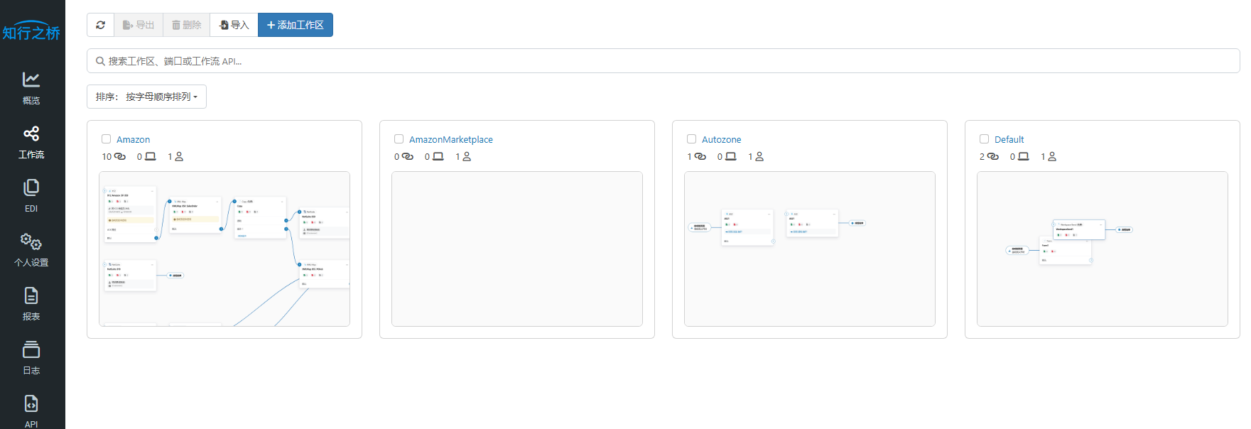Viewport: 1251px width, 429px height.
Task: Open the Amazon workflow preview thumbnail
Action: 224,249
